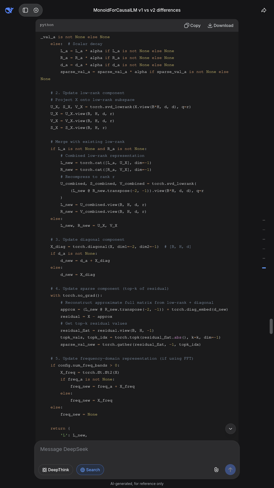Copy the python code block
Viewport: 274px width, 488px height.
(x=192, y=25)
